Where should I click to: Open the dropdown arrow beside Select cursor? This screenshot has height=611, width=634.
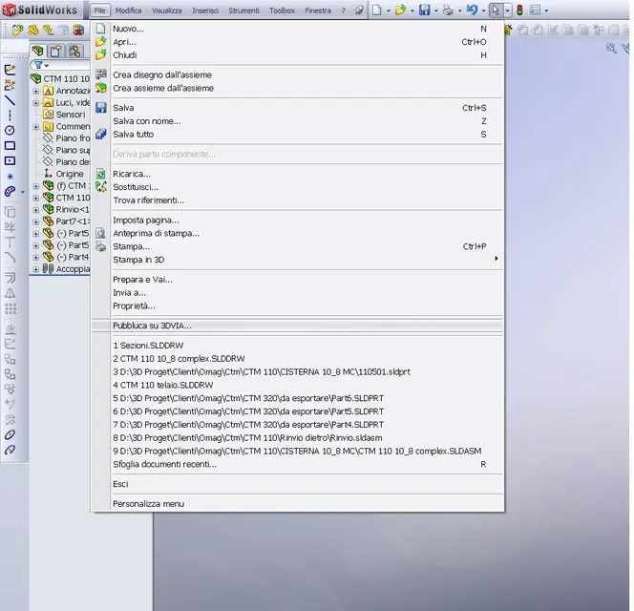click(507, 11)
